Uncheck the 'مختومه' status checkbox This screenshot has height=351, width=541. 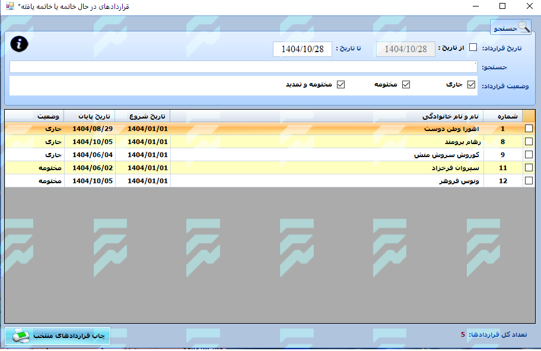click(406, 85)
